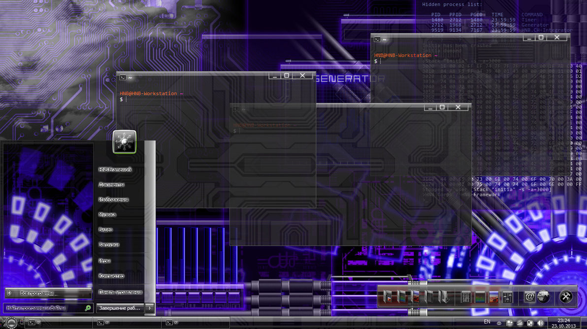Click the terminal title icon of the left terminal window

point(123,78)
